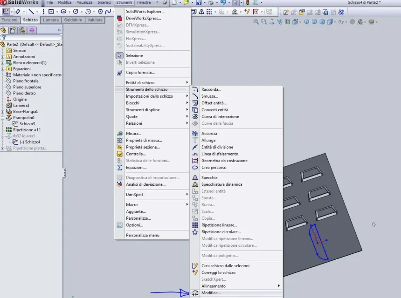This screenshot has height=298, width=401.
Task: Click the panel collapse handle
Action: pos(64,173)
